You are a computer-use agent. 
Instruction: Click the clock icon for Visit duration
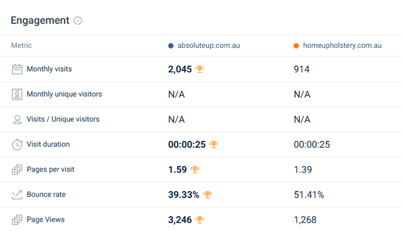click(x=17, y=145)
